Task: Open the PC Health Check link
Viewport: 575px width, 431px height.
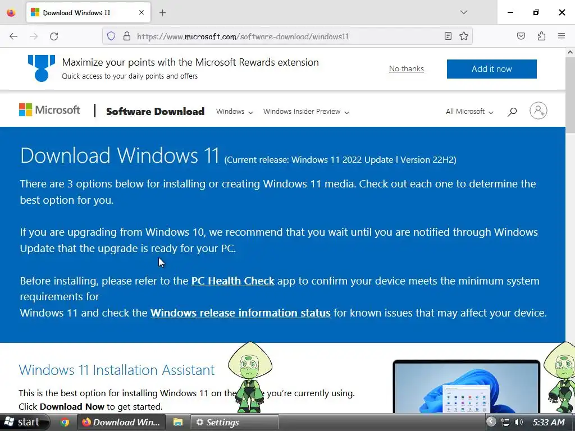Action: coord(232,281)
